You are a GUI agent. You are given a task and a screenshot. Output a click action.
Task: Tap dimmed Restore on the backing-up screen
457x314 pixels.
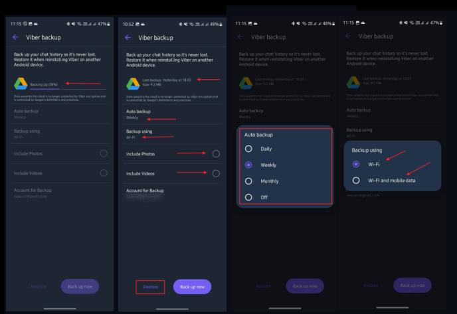click(x=38, y=286)
